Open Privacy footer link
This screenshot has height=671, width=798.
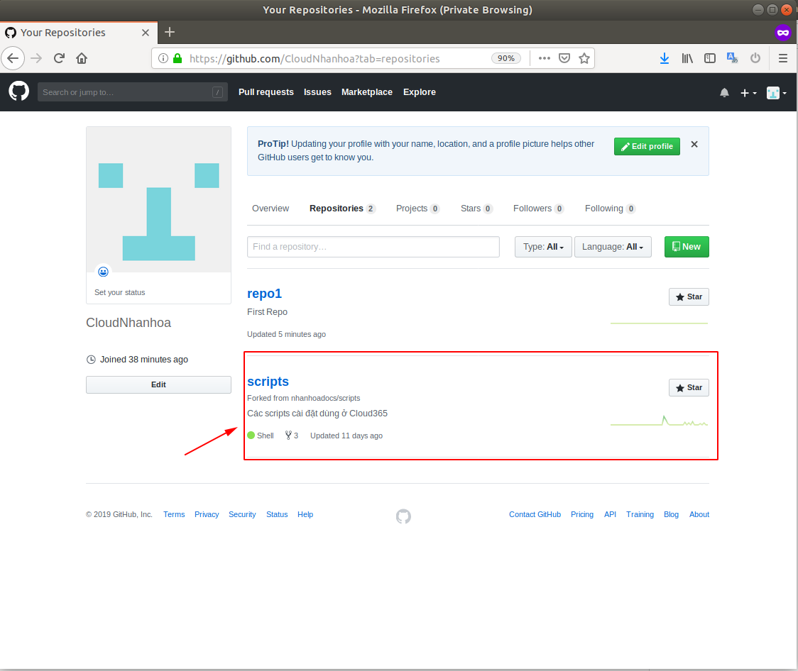point(207,514)
